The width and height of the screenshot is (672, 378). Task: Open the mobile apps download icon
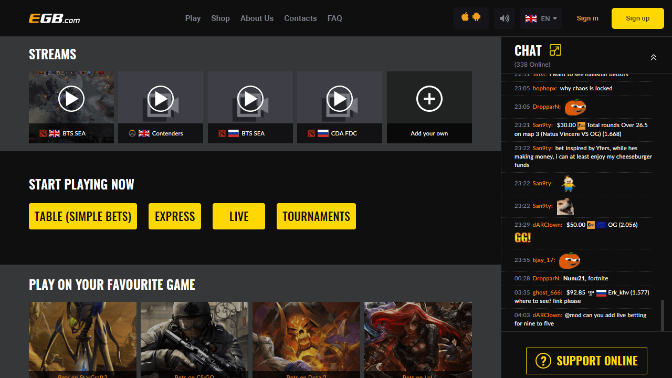(x=470, y=18)
